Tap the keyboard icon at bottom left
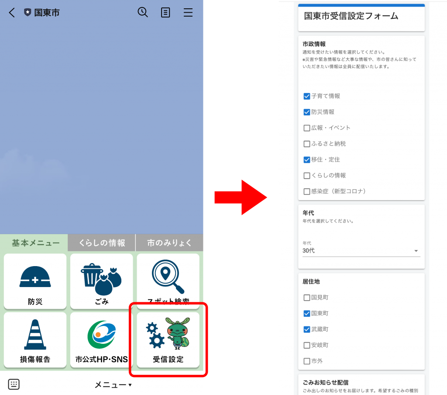 pyautogui.click(x=14, y=384)
